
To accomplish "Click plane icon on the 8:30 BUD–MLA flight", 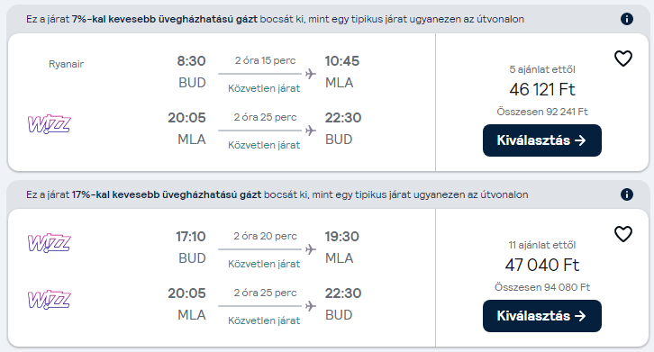I will coord(310,74).
